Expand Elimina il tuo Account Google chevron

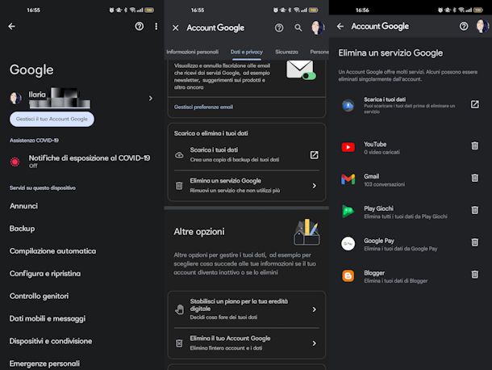click(314, 343)
